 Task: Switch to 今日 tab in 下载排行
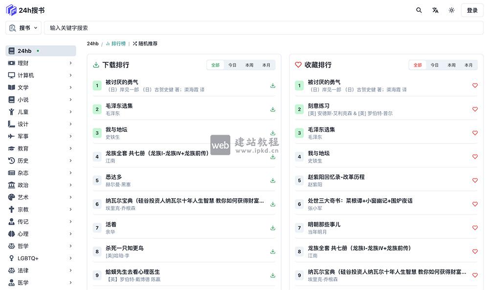pos(232,64)
